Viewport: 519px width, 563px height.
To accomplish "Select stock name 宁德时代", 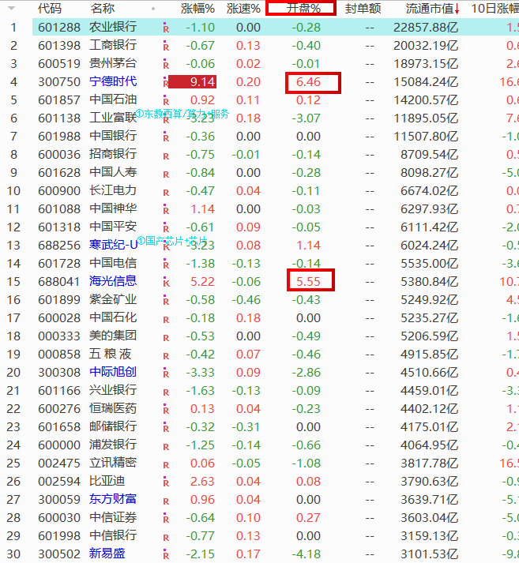I will pyautogui.click(x=113, y=81).
